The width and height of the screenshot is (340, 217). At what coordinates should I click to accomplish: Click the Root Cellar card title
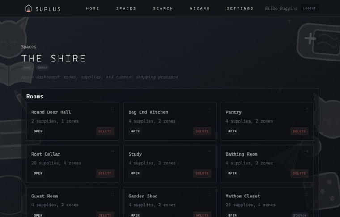[x=46, y=154]
